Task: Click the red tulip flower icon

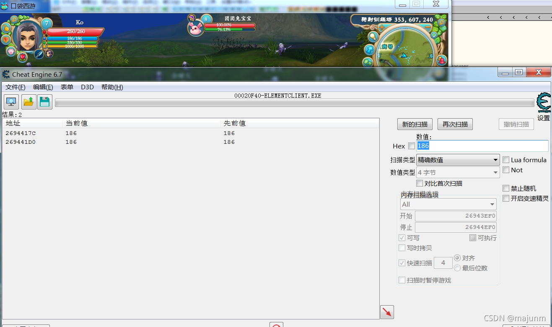Action: [23, 57]
